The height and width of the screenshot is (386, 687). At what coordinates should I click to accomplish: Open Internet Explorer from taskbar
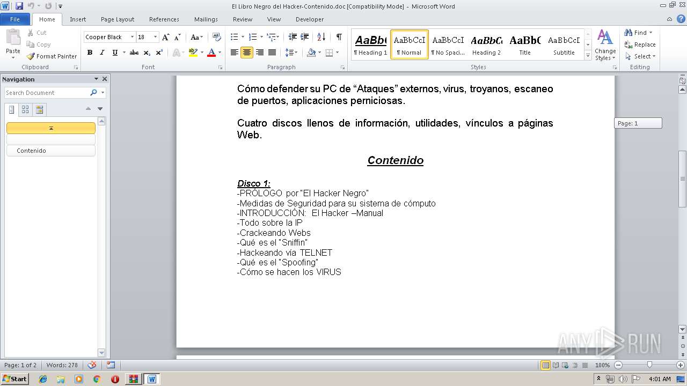43,379
